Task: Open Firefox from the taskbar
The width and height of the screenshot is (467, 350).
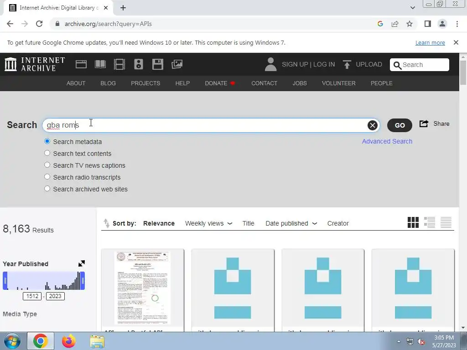Action: (68, 341)
